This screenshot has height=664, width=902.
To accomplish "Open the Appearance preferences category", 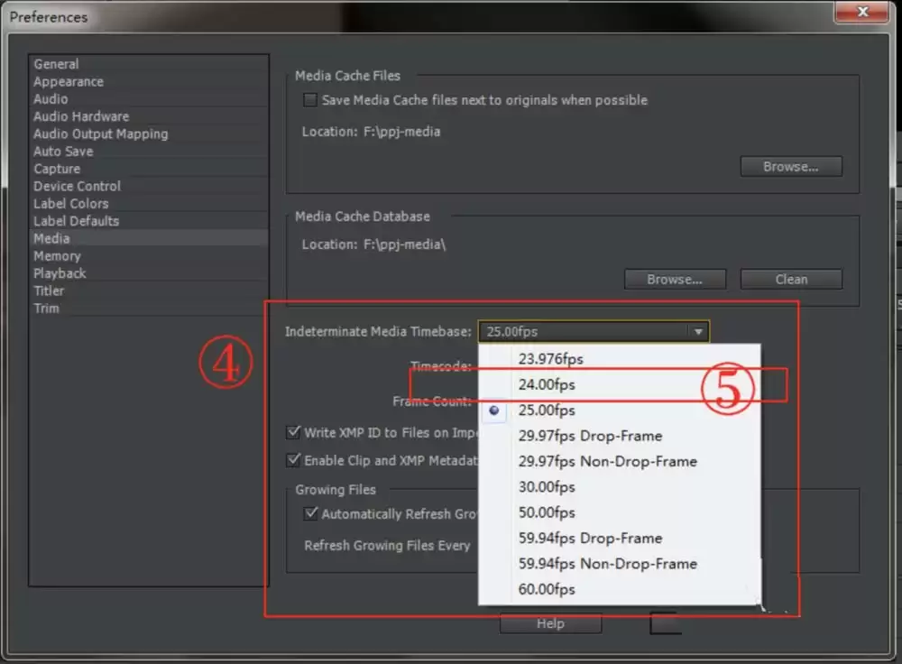I will click(149, 81).
